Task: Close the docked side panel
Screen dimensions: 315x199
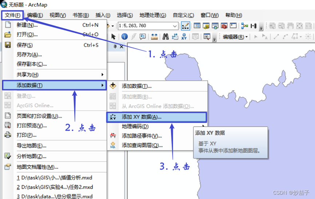Action: 121,47
